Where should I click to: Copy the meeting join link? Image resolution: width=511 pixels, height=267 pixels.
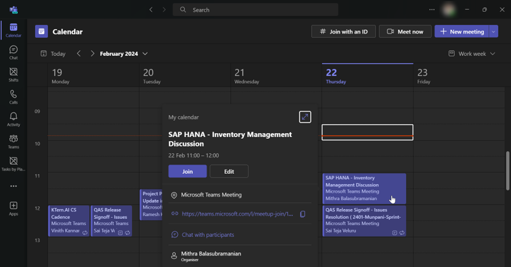303,214
